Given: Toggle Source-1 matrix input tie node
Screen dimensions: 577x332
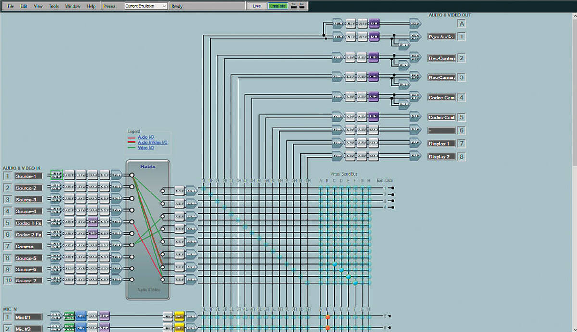Looking at the screenshot, I should click(x=132, y=175).
